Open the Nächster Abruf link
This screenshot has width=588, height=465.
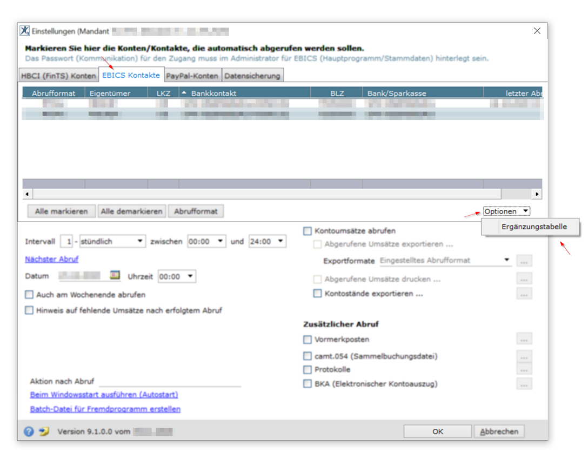click(52, 259)
